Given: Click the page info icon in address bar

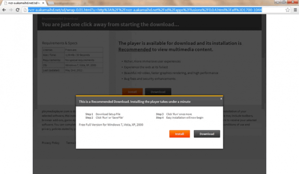Looking at the screenshot, I should [x=25, y=10].
